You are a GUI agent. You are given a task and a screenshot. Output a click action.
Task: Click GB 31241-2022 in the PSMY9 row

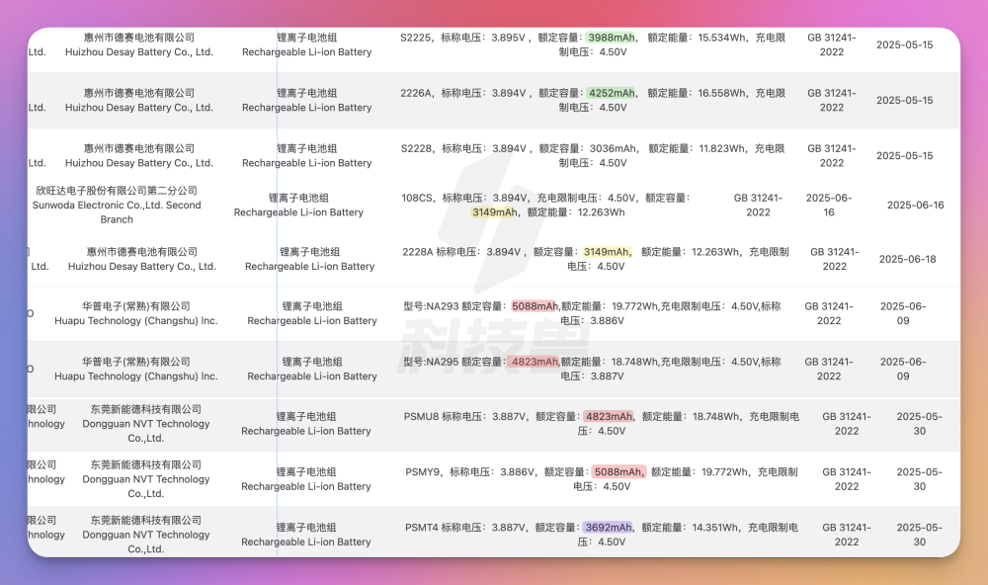pos(847,479)
